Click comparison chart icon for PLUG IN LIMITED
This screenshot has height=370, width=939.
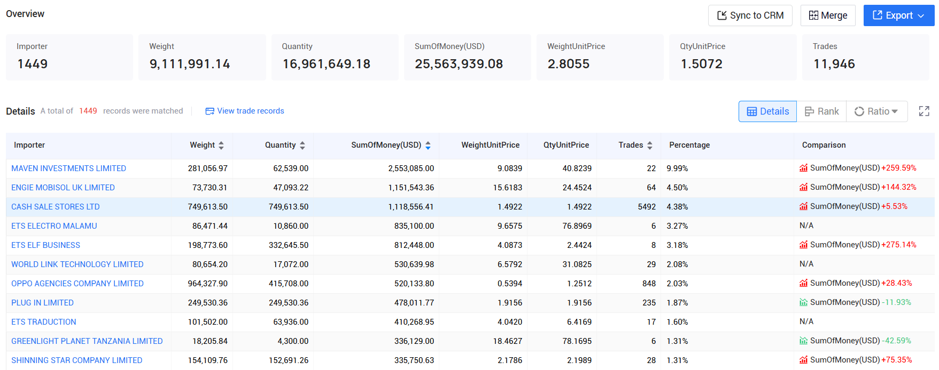[804, 302]
